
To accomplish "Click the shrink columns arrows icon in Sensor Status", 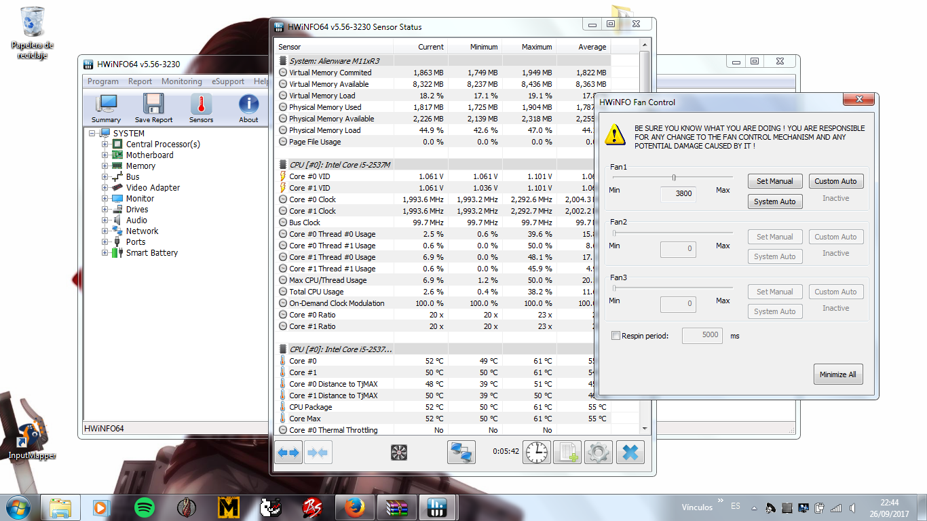I will click(317, 452).
